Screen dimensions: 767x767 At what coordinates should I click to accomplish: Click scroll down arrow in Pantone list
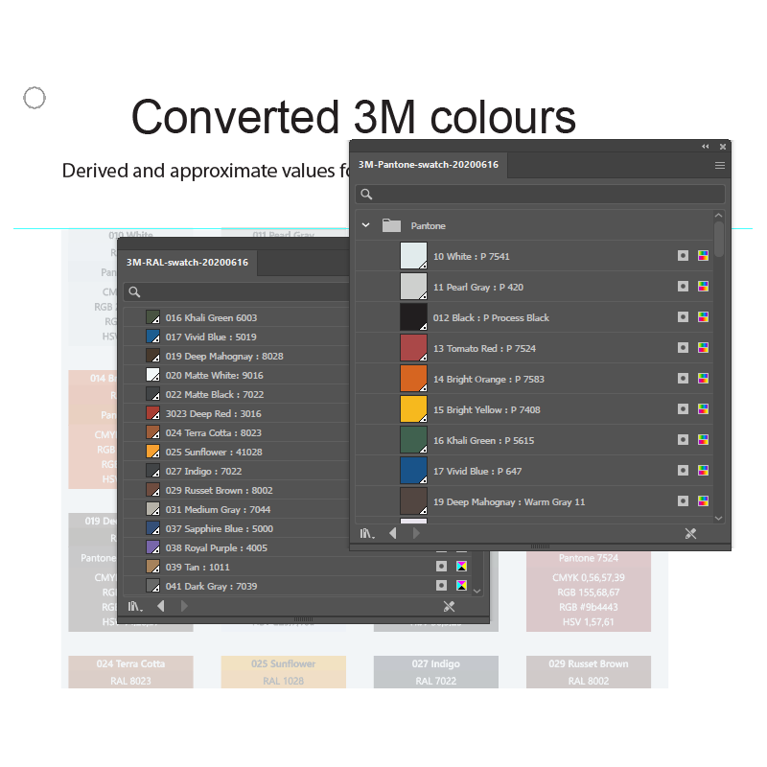(x=718, y=518)
